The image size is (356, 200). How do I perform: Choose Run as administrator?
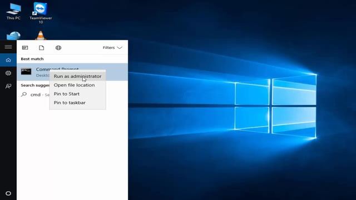[78, 76]
